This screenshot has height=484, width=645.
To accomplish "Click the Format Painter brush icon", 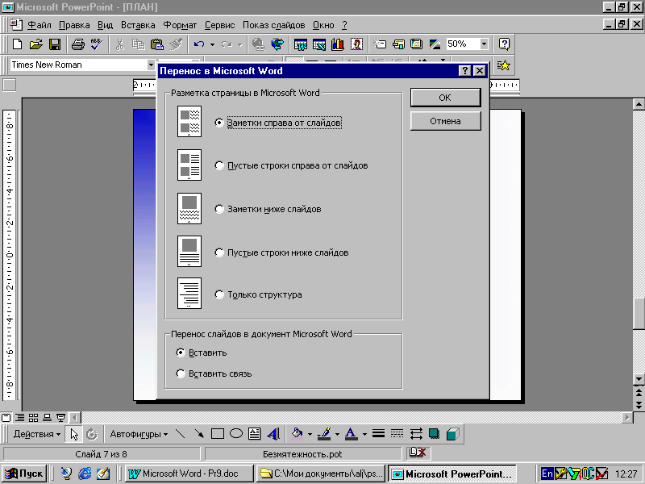I will pos(176,44).
